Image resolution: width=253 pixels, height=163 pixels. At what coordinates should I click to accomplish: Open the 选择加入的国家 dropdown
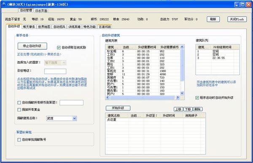[x=55, y=62]
